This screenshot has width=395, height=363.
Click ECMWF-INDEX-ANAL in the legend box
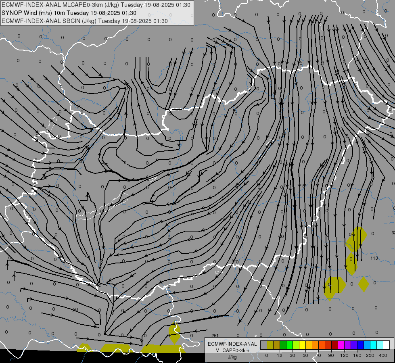(232, 344)
